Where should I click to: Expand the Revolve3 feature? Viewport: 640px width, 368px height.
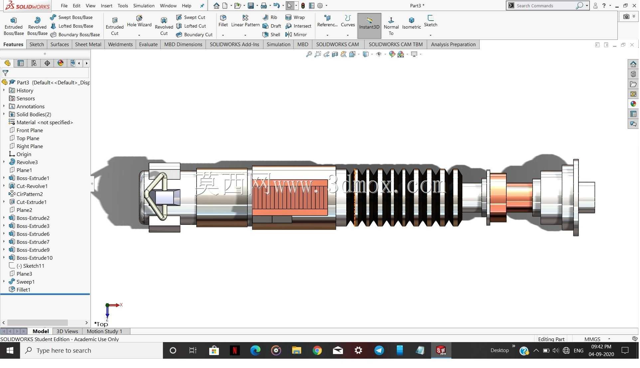(4, 162)
